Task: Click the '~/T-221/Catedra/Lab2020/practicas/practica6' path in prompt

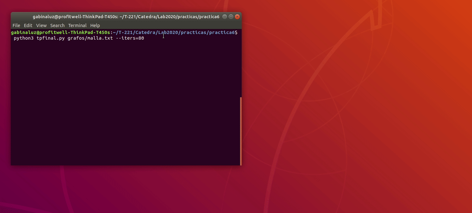Action: [174, 32]
